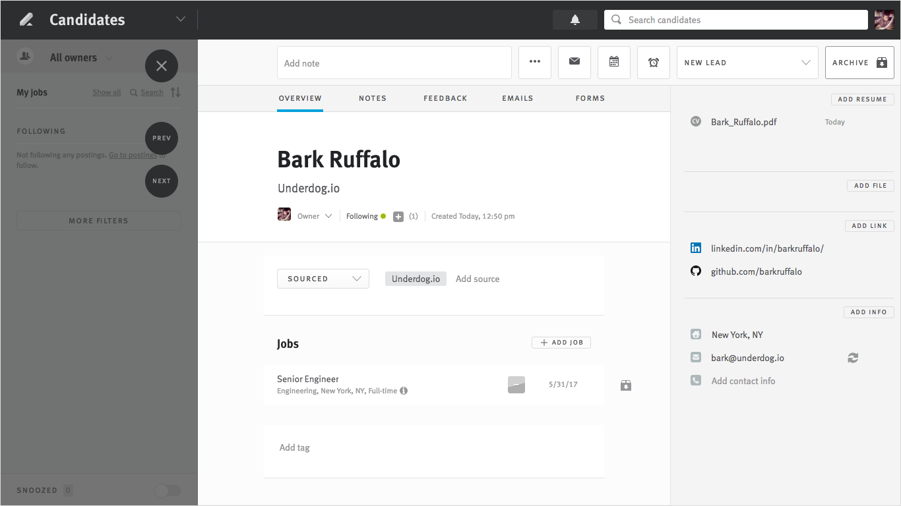The width and height of the screenshot is (901, 506).
Task: Click the snooze alarm clock icon
Action: pos(654,63)
